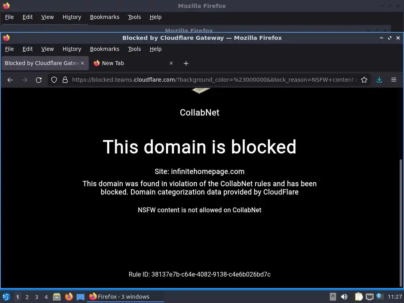Image resolution: width=404 pixels, height=303 pixels.
Task: Open Edit menu in background Firefox window
Action: coord(28,17)
